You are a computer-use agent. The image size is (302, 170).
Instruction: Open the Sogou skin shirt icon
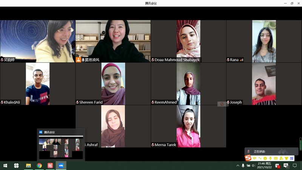pos(287,158)
